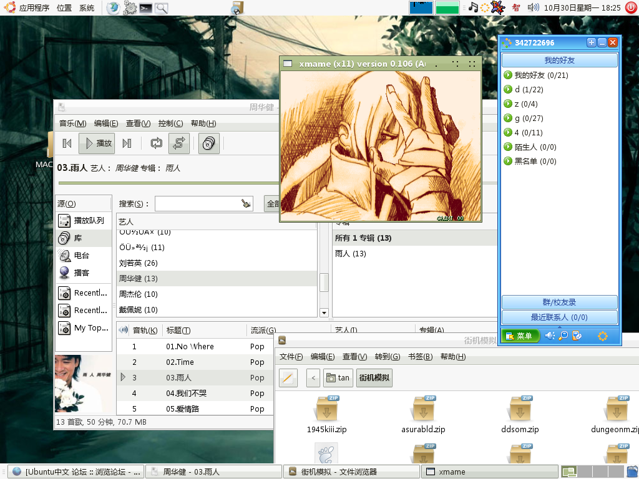This screenshot has width=639, height=479.
Task: Select artist 戴佩妮 (10)
Action: click(x=217, y=309)
